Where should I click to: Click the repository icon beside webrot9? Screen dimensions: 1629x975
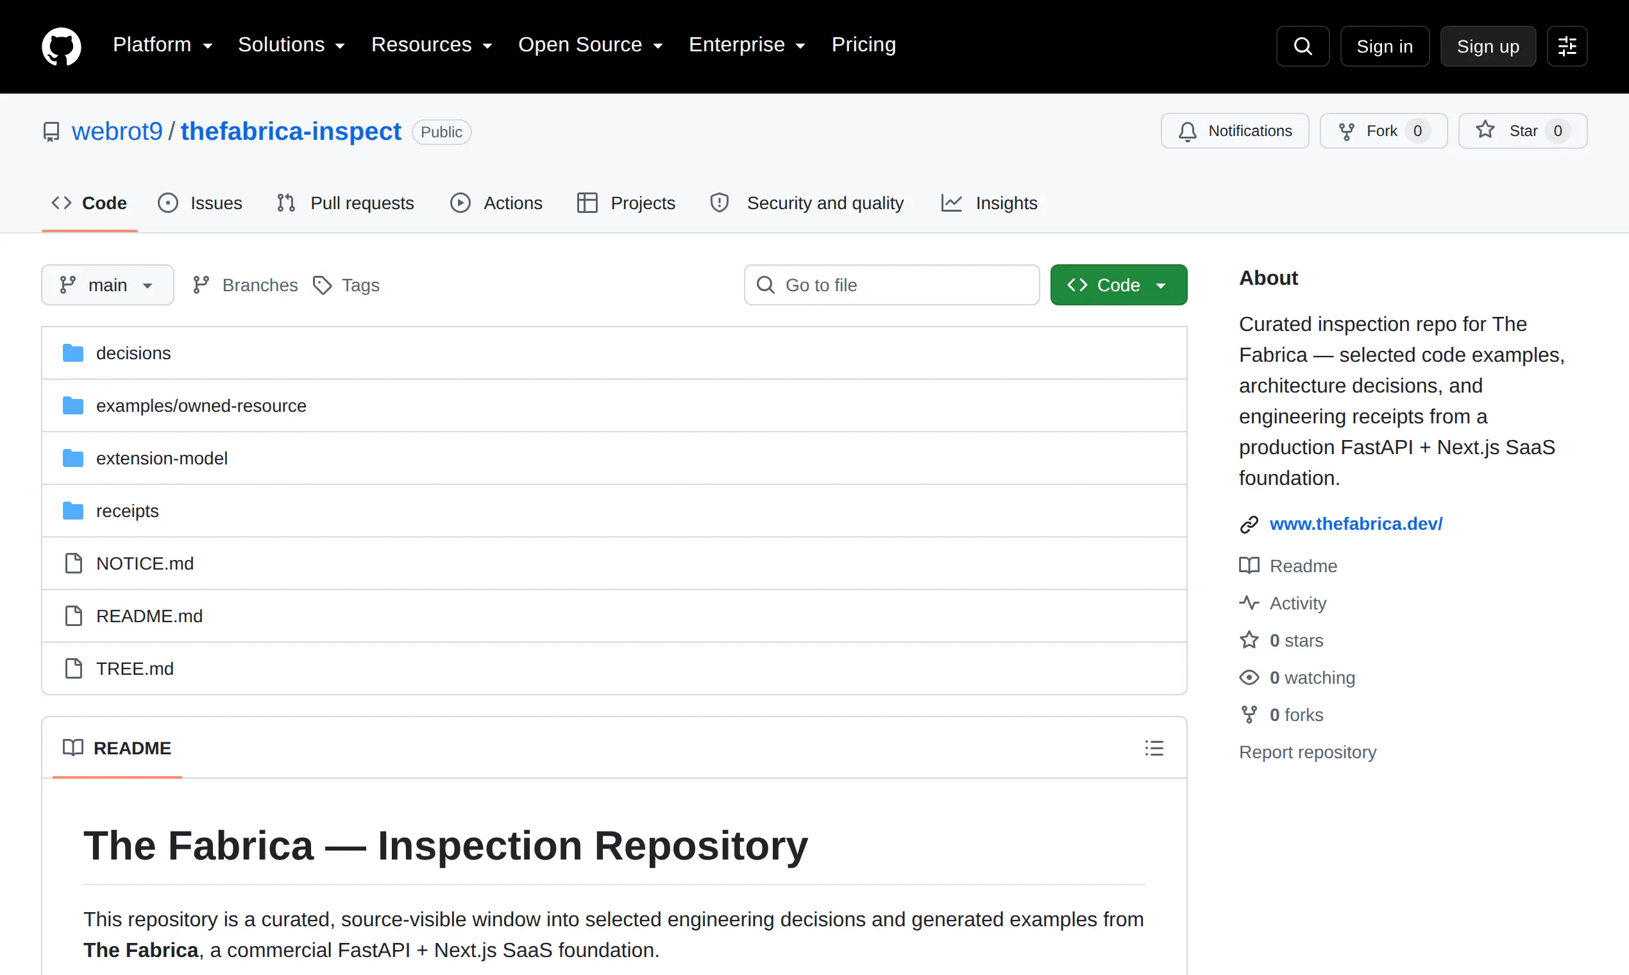point(51,132)
